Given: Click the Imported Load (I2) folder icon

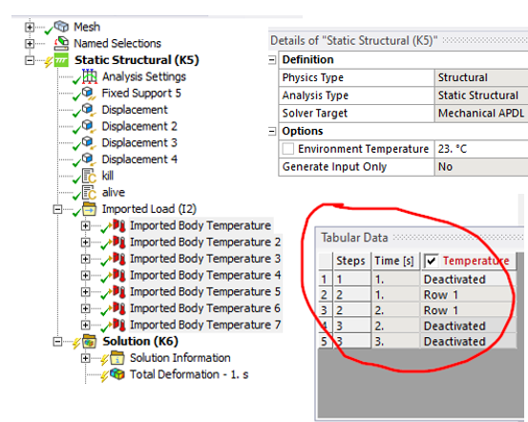Looking at the screenshot, I should 90,209.
